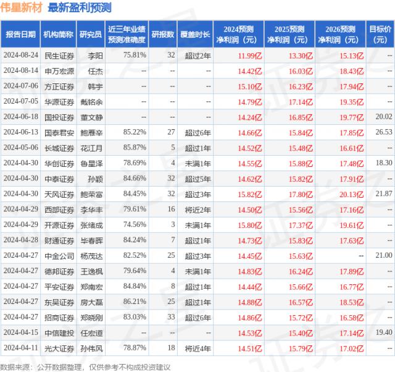Screen dimensions: 395x372
Task: Click the 国泰君安 institution name
Action: point(59,132)
